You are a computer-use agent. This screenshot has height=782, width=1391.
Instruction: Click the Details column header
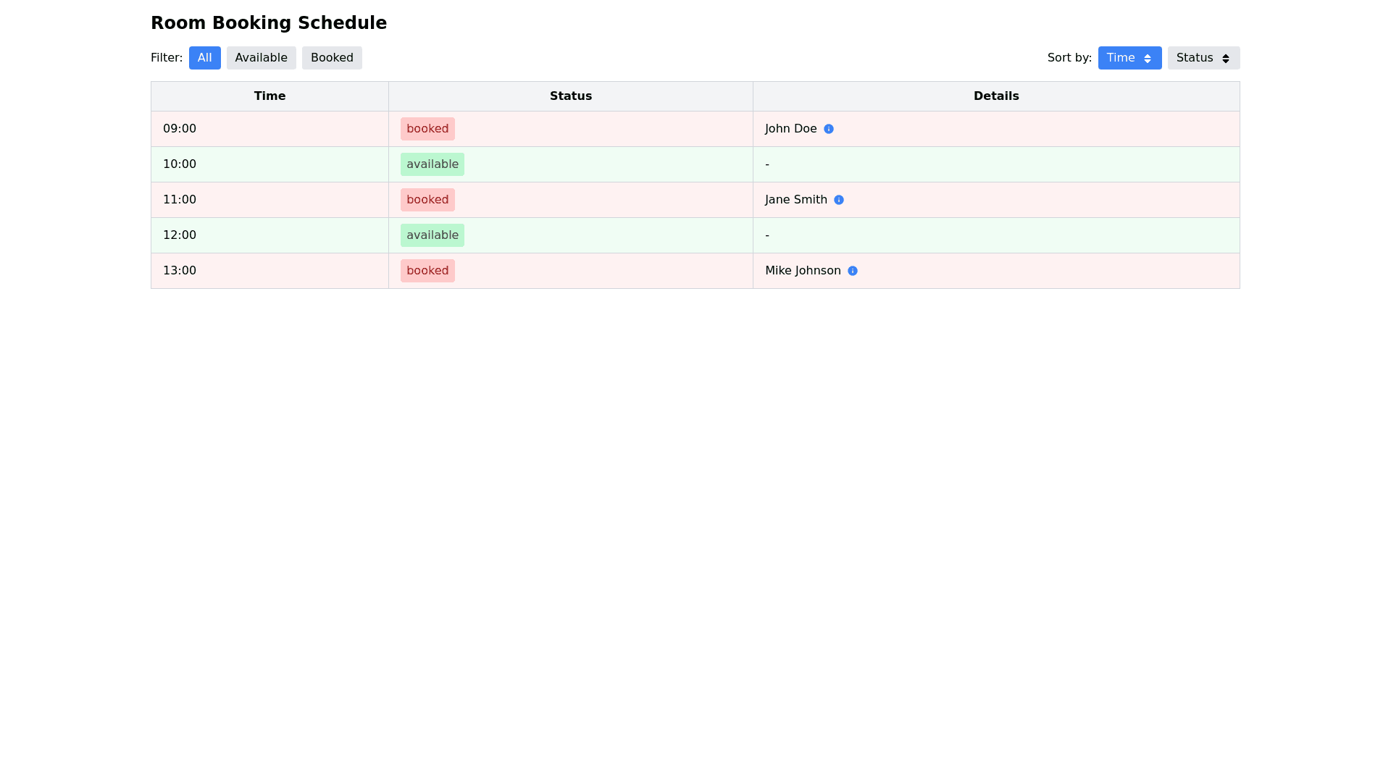[x=995, y=96]
